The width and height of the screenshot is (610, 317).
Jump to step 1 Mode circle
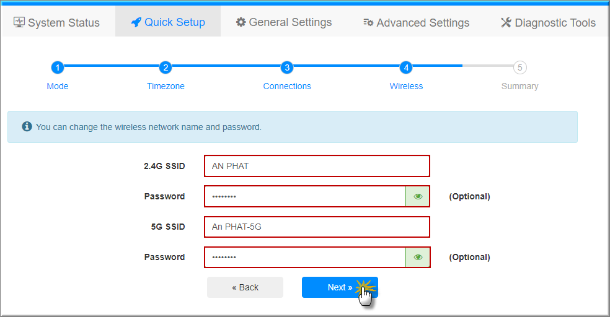57,67
